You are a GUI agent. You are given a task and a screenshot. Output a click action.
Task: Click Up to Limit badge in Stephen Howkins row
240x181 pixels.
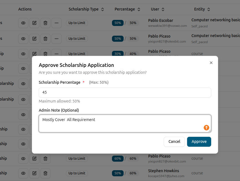[x=77, y=173]
